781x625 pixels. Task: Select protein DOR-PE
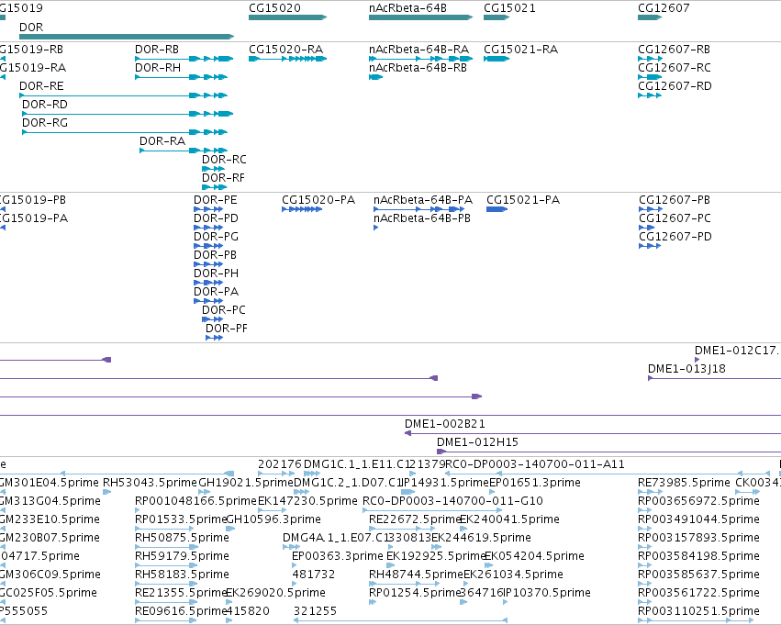208,209
